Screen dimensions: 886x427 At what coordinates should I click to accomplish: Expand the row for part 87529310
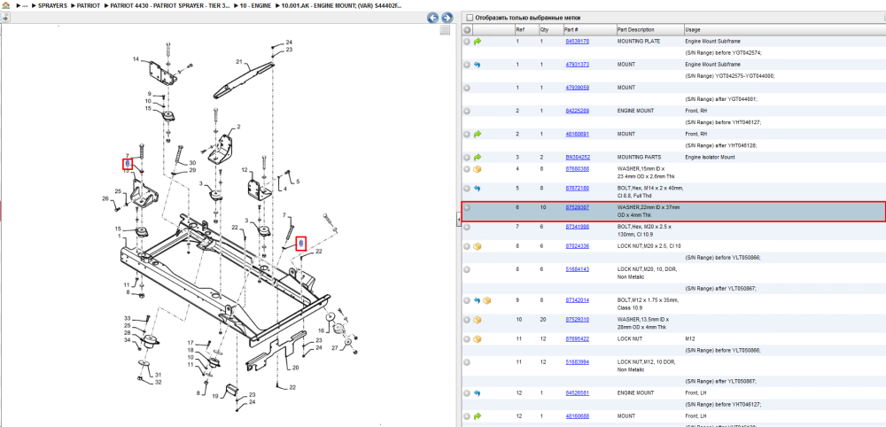pos(467,320)
